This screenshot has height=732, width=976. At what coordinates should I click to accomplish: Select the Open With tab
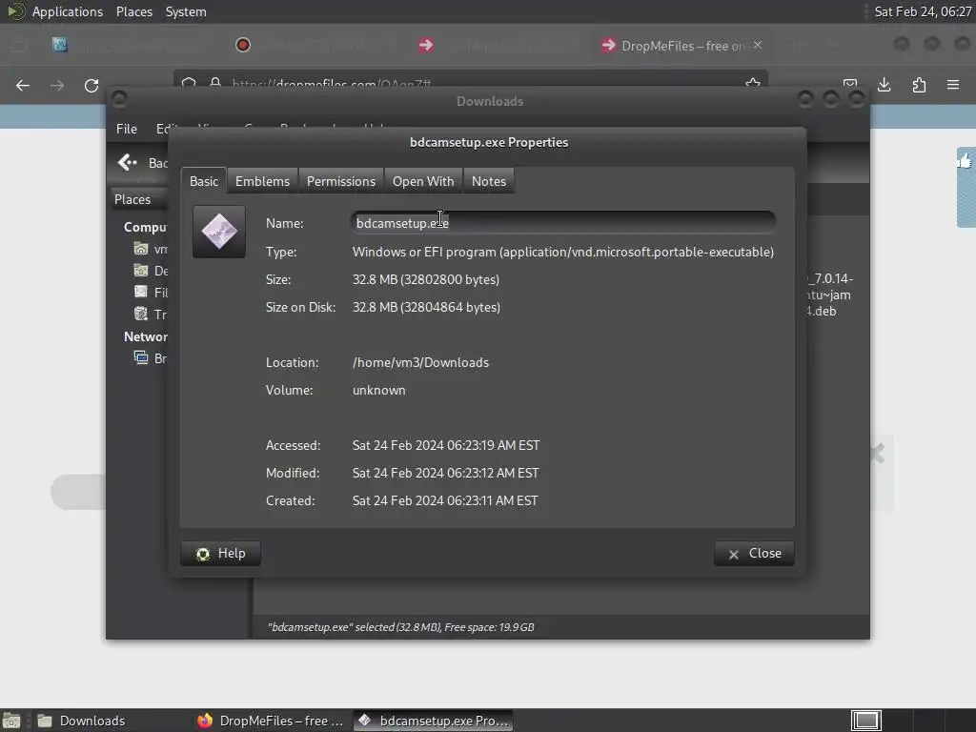click(423, 181)
